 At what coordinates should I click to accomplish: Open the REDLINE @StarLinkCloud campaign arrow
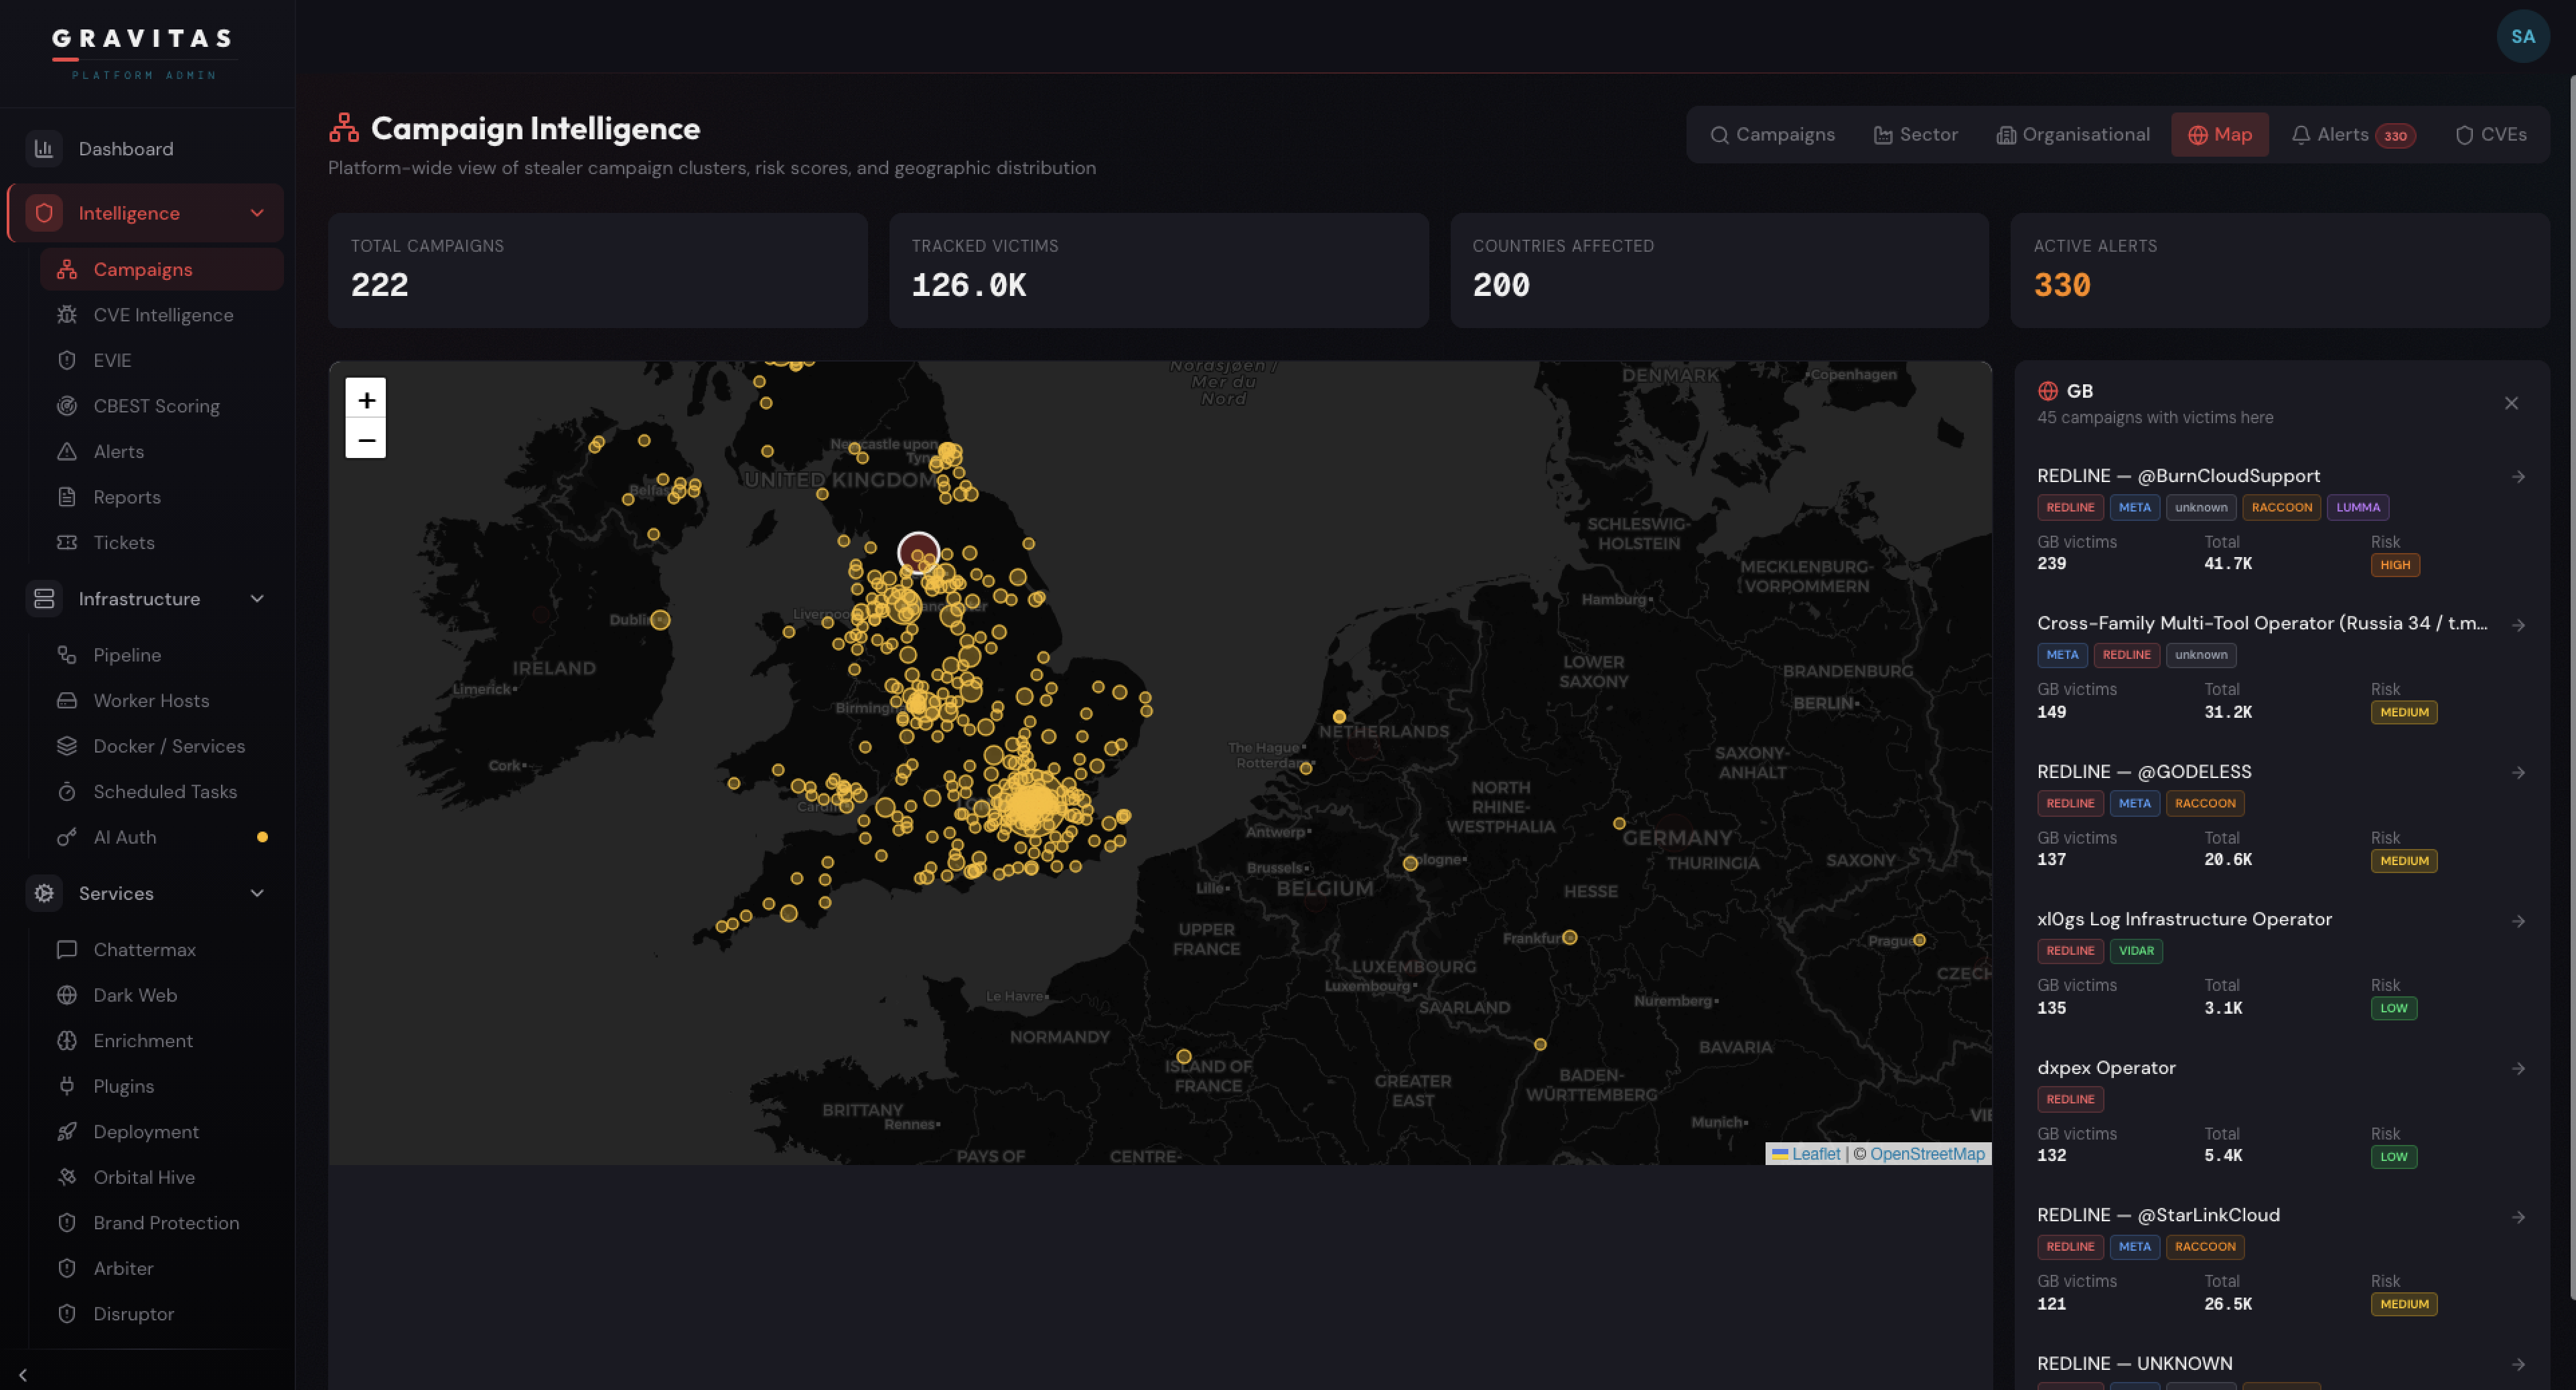pyautogui.click(x=2518, y=1217)
